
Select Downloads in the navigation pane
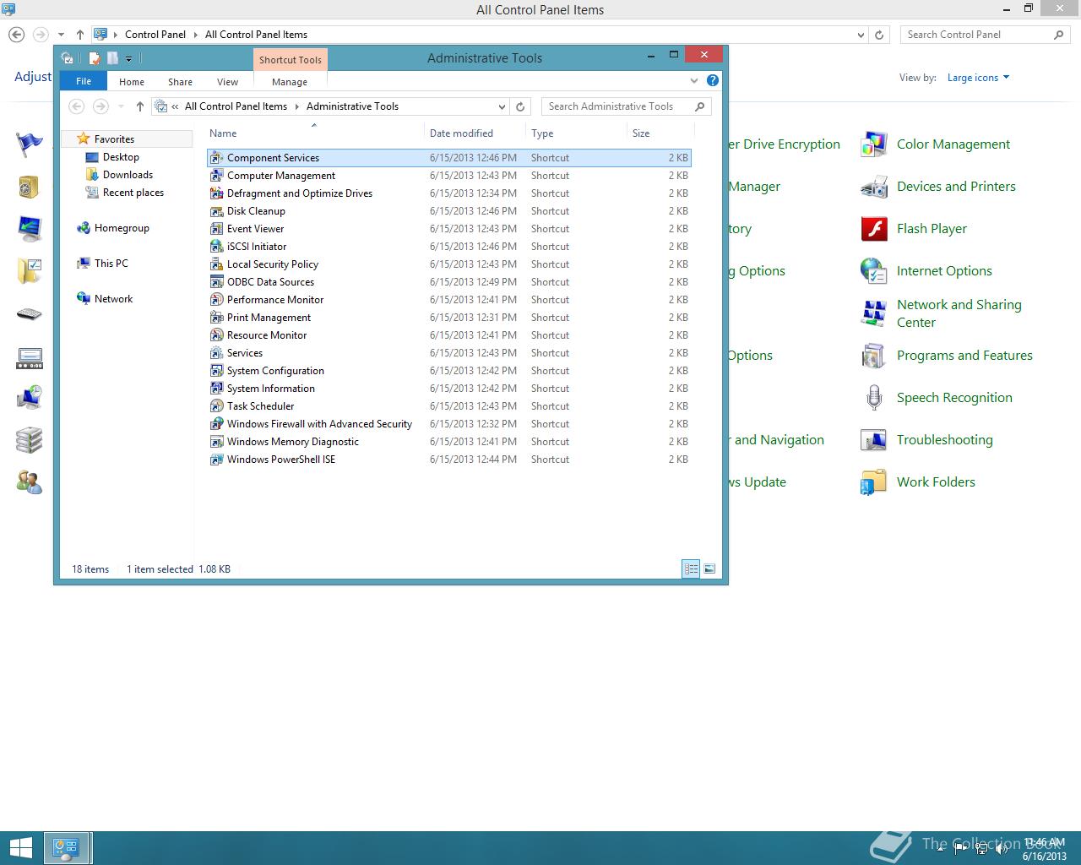click(x=128, y=175)
